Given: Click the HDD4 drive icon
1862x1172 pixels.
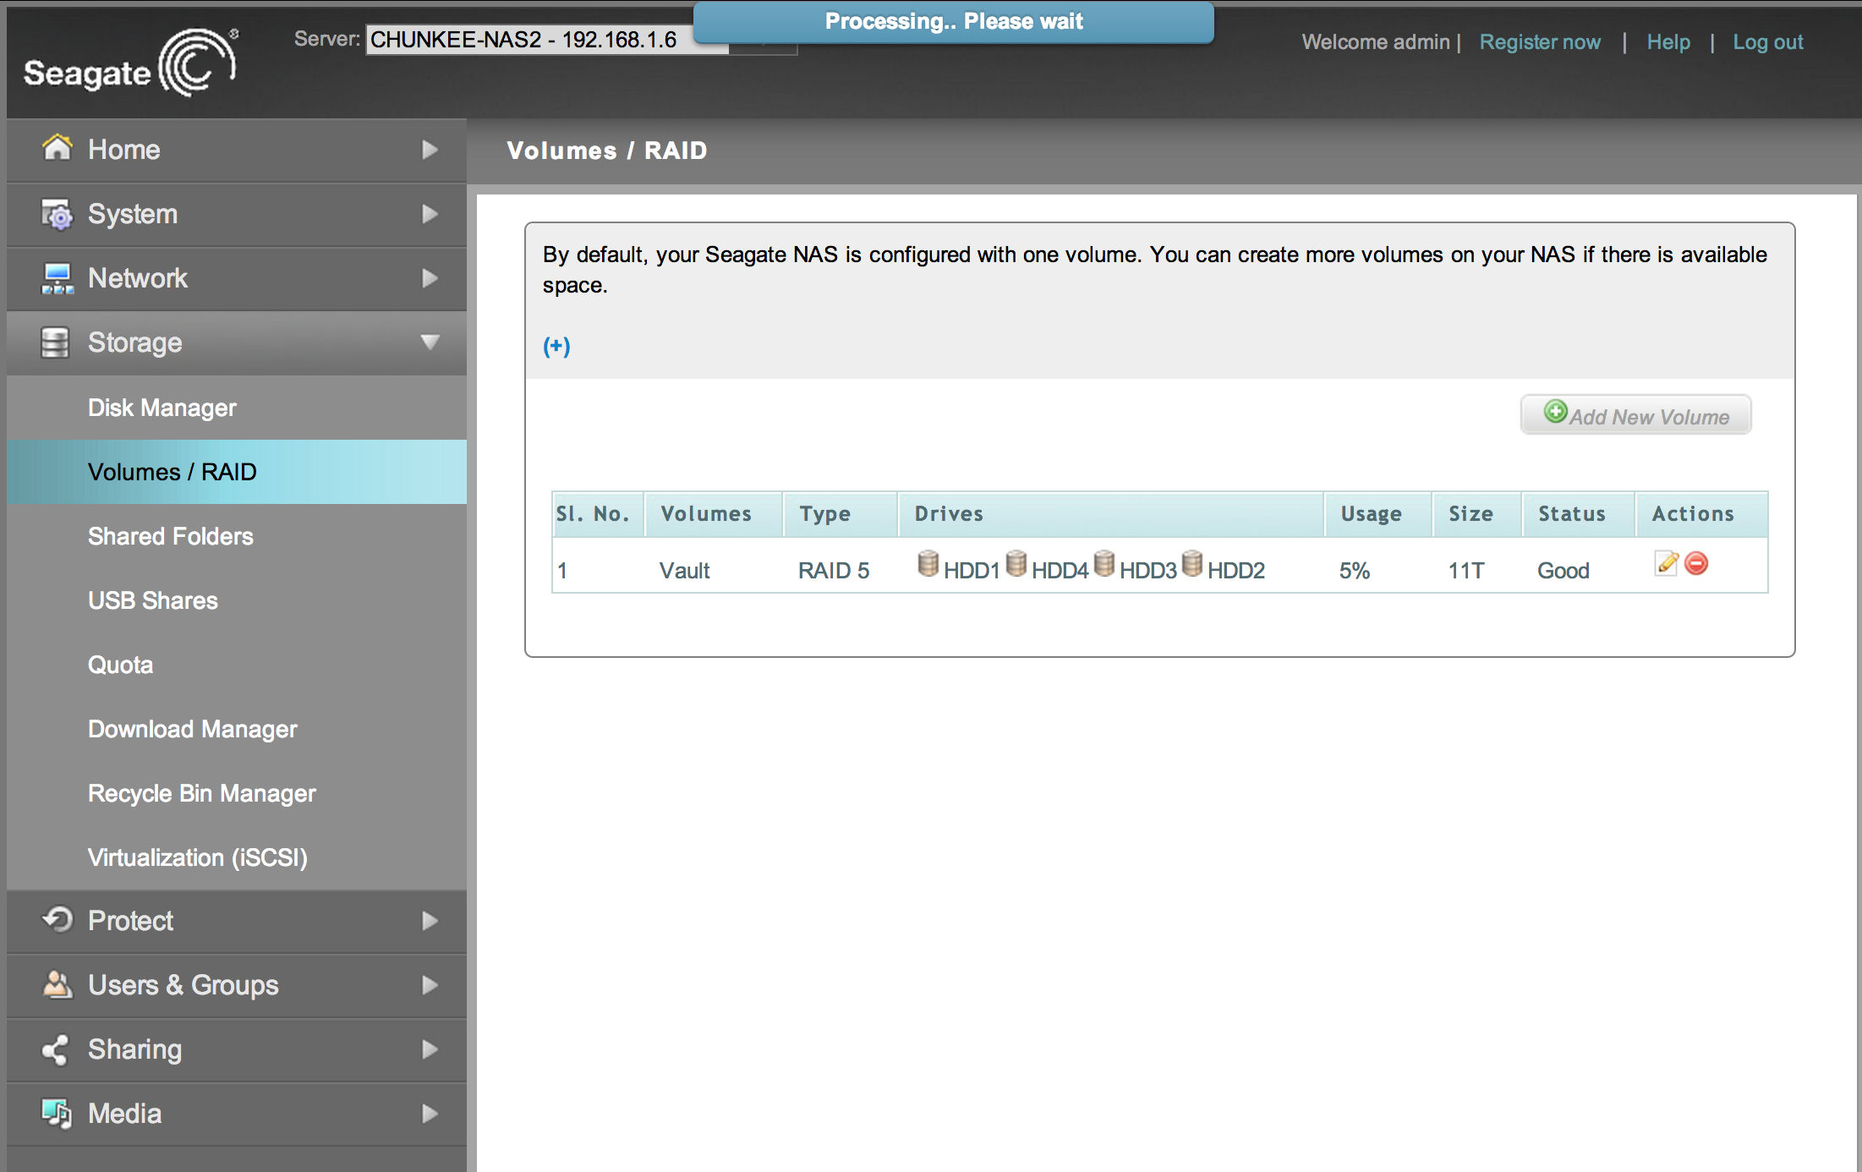Looking at the screenshot, I should click(x=1016, y=563).
